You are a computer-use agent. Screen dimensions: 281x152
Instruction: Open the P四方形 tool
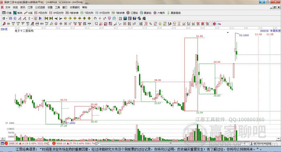(x=41, y=13)
